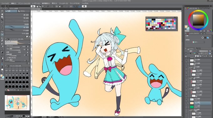Select the Zoom magnifier tool
This screenshot has width=213, height=118.
point(2,11)
